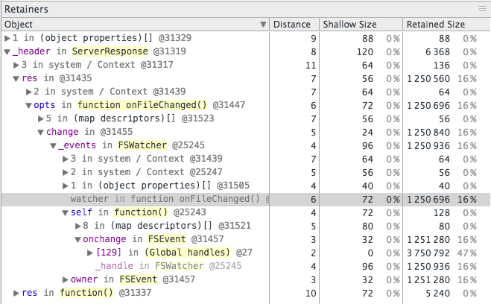Expand '2 in system / Context @25247'
This screenshot has width=491, height=304.
(65, 173)
